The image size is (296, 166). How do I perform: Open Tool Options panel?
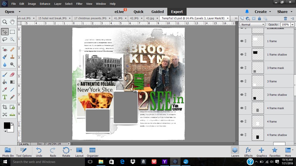[x=24, y=152]
